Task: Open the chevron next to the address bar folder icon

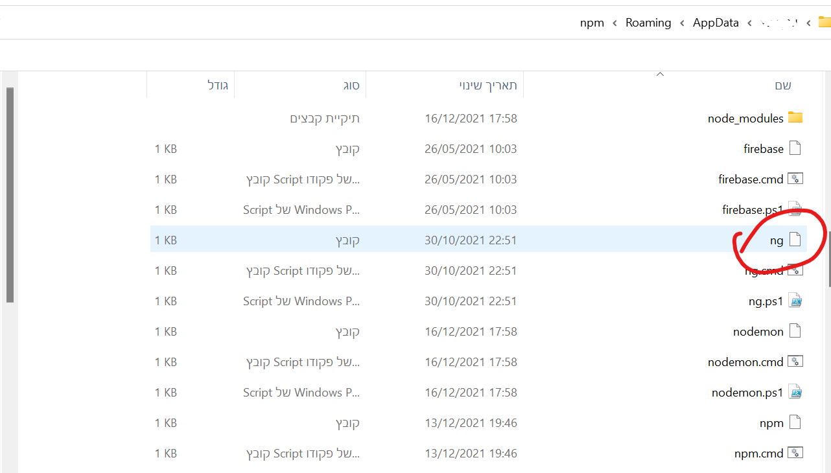Action: tap(808, 23)
